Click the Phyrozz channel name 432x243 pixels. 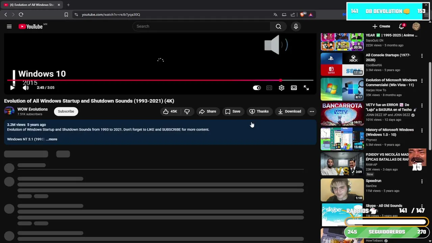click(371, 140)
